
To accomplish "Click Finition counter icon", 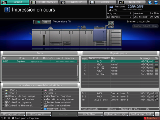I will [x=111, y=7].
